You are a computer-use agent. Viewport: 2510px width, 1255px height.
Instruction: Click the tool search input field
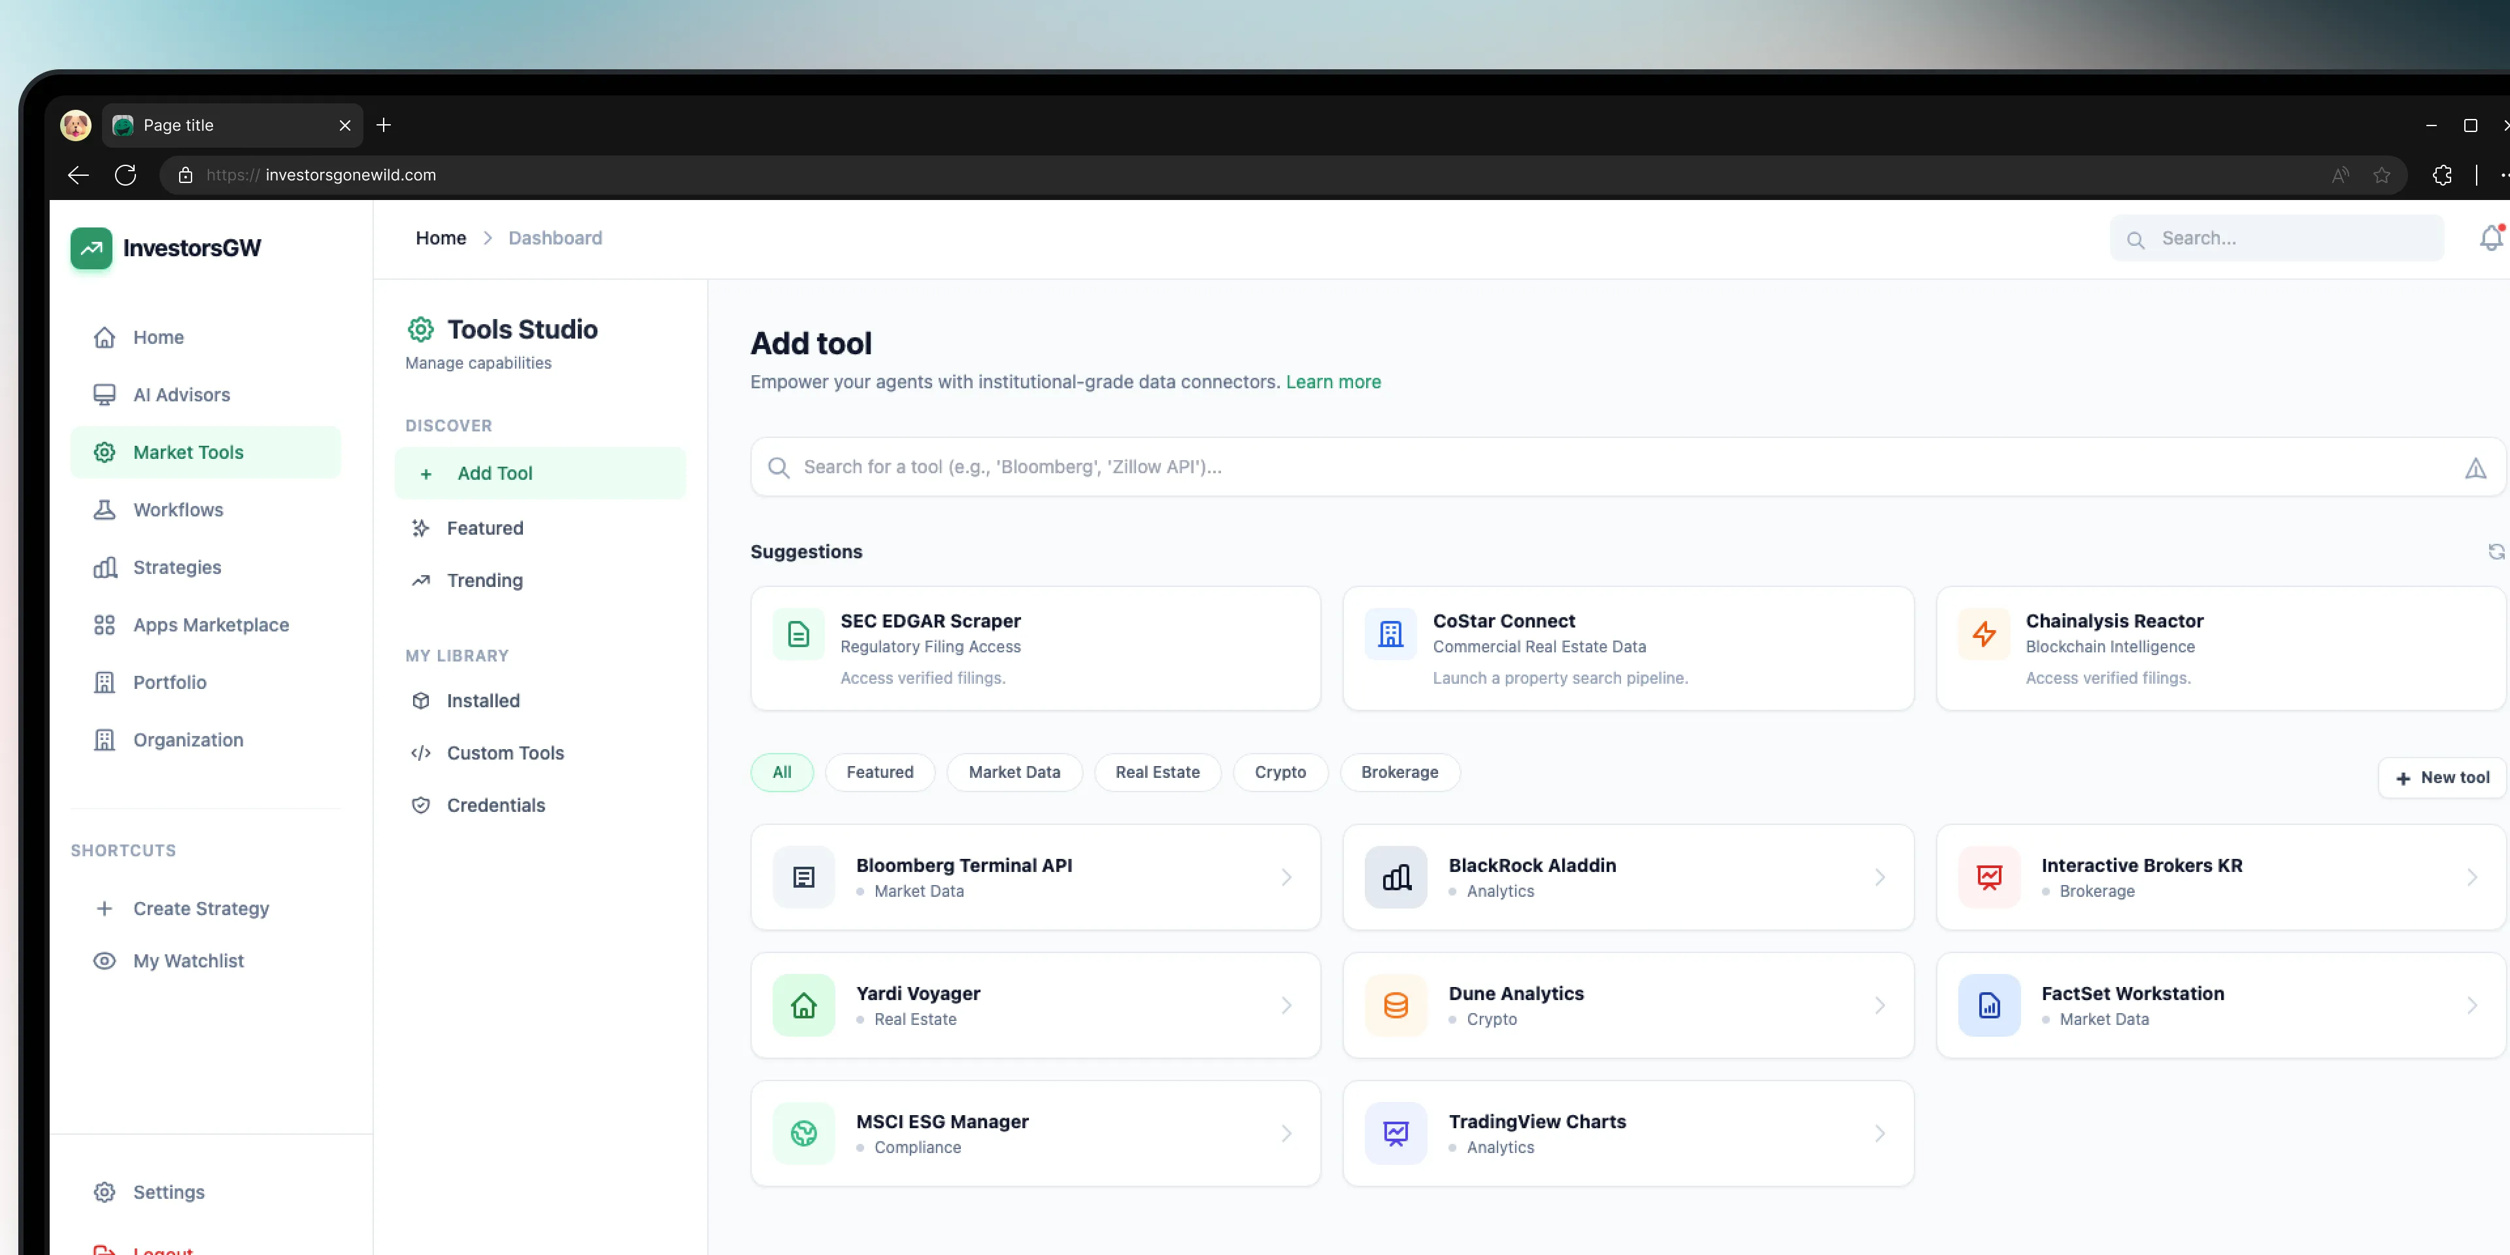[1559, 467]
